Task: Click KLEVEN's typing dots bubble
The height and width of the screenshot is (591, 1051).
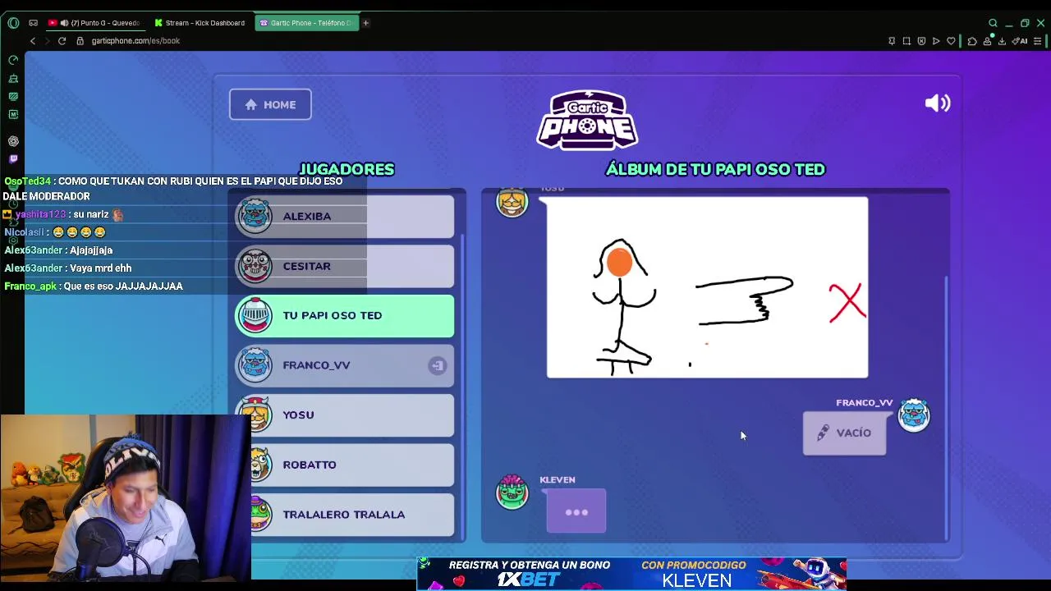Action: click(576, 511)
